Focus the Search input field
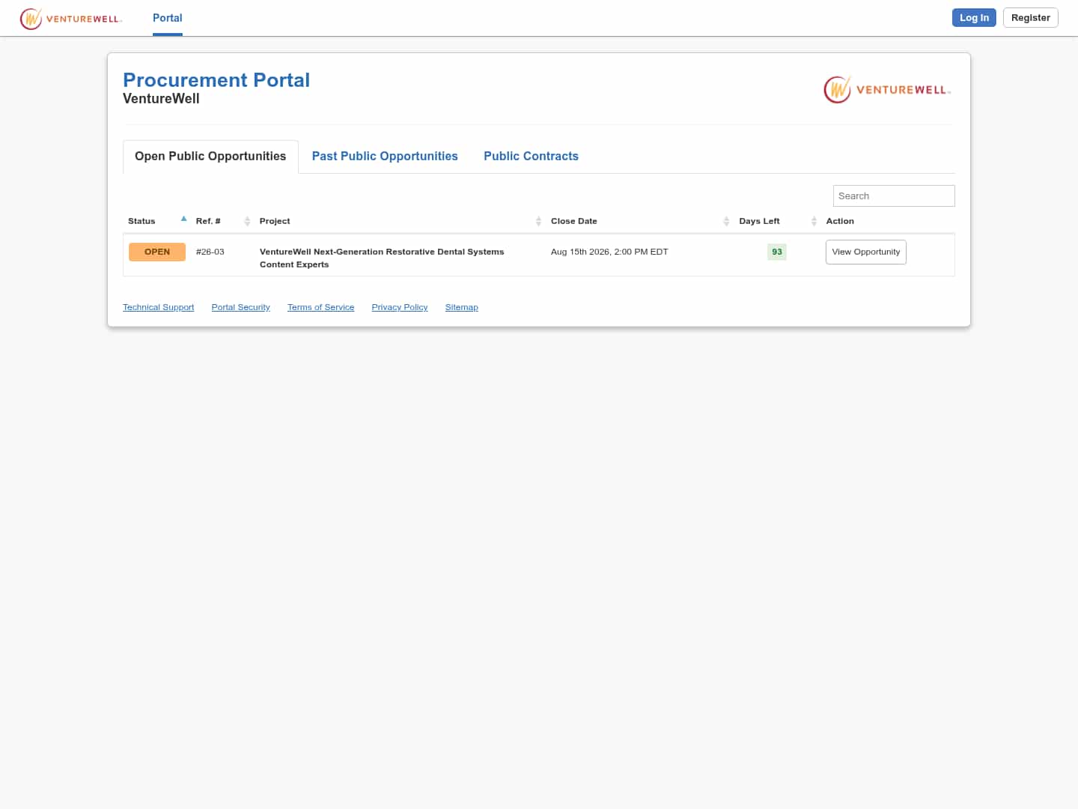Viewport: 1078px width, 809px height. (894, 196)
